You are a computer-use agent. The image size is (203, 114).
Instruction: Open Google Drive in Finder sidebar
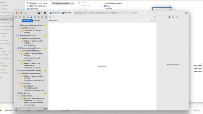[x=6, y=16]
